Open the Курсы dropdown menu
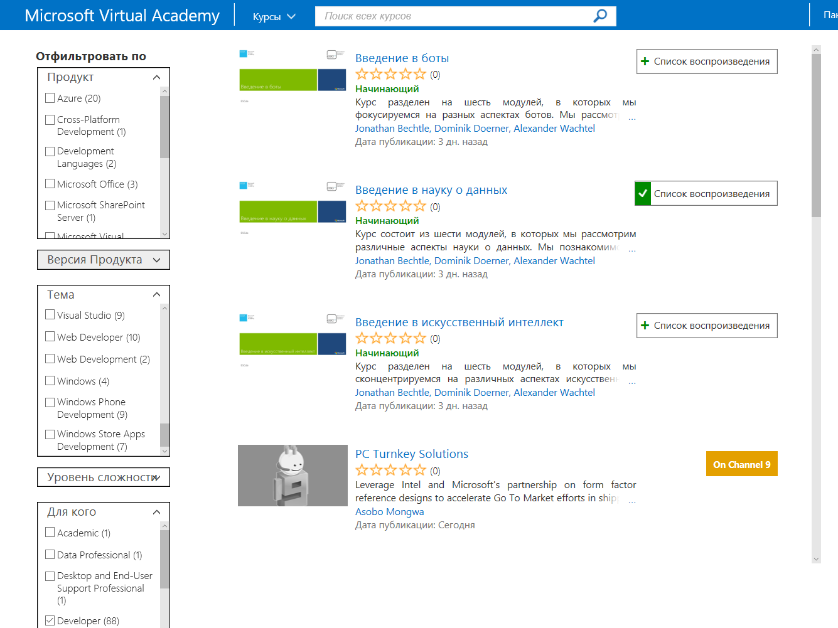The image size is (838, 628). [x=274, y=16]
